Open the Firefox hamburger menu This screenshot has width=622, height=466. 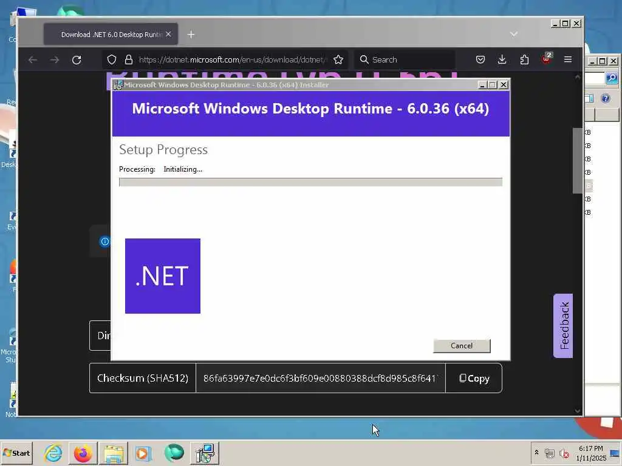click(568, 60)
